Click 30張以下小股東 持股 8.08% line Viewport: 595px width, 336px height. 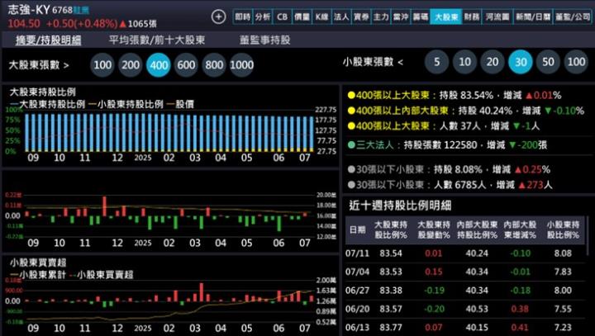point(449,169)
